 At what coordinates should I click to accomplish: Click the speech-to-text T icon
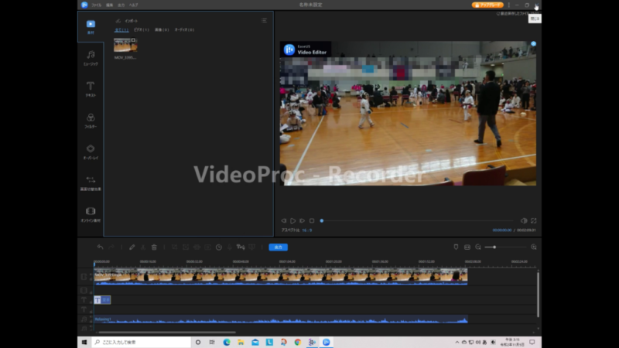[241, 247]
